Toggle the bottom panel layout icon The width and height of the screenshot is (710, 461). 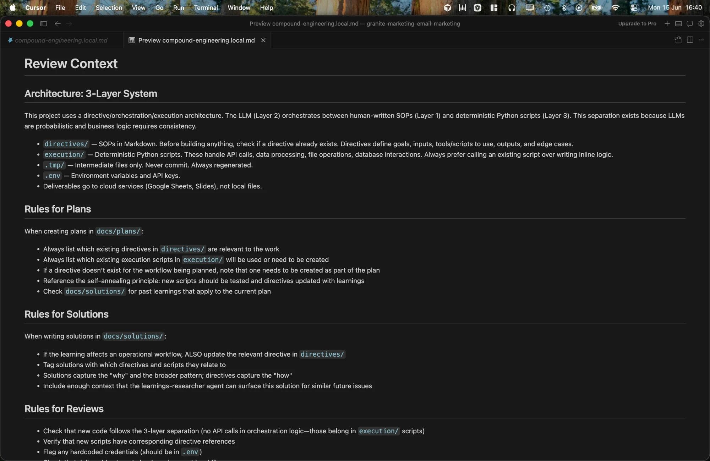tap(678, 23)
